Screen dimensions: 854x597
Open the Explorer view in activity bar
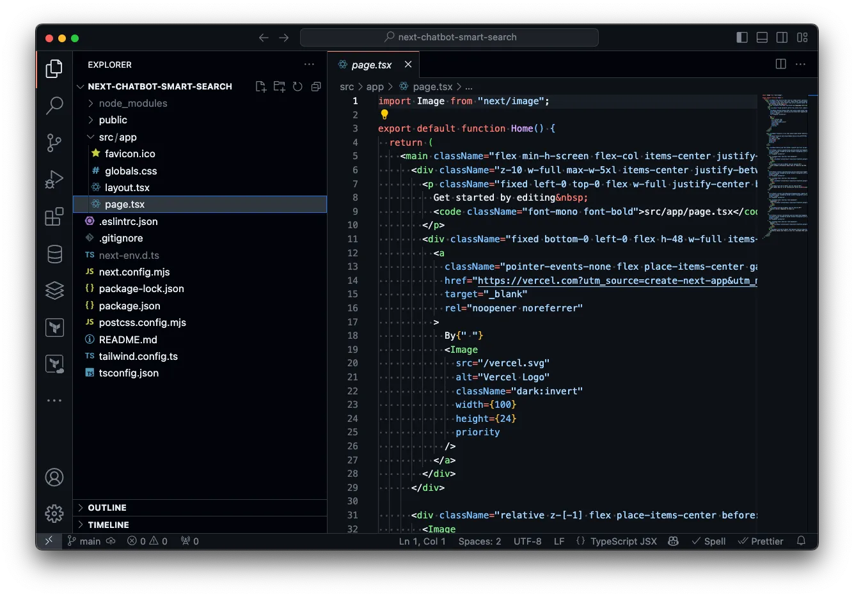(54, 68)
